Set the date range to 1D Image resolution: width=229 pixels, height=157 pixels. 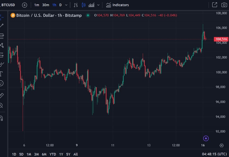(14, 154)
